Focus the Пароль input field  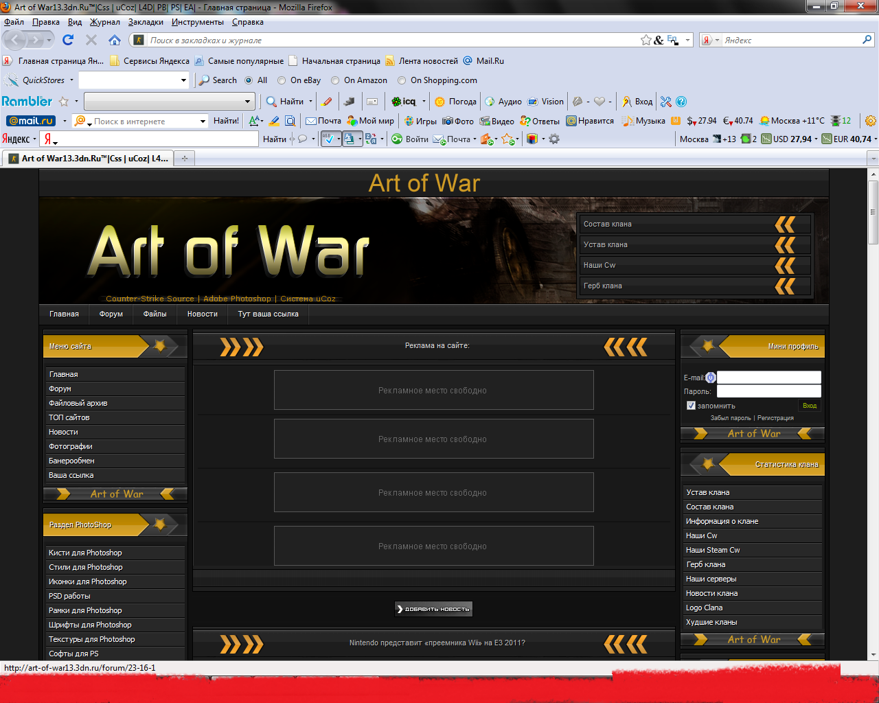click(769, 391)
